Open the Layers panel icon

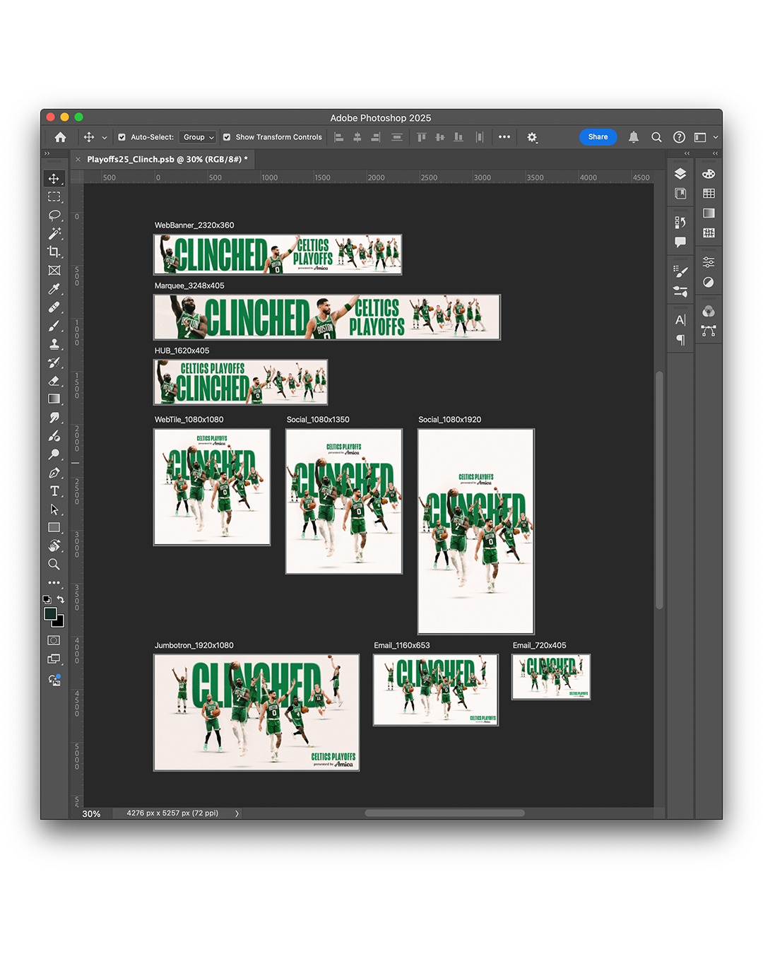pyautogui.click(x=680, y=174)
